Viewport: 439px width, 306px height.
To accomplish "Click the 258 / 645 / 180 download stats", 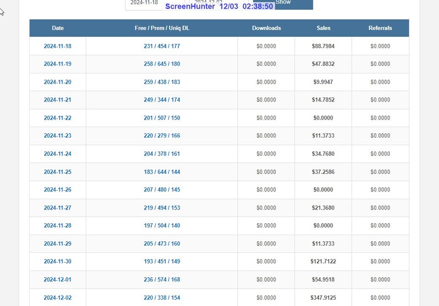I will [161, 64].
